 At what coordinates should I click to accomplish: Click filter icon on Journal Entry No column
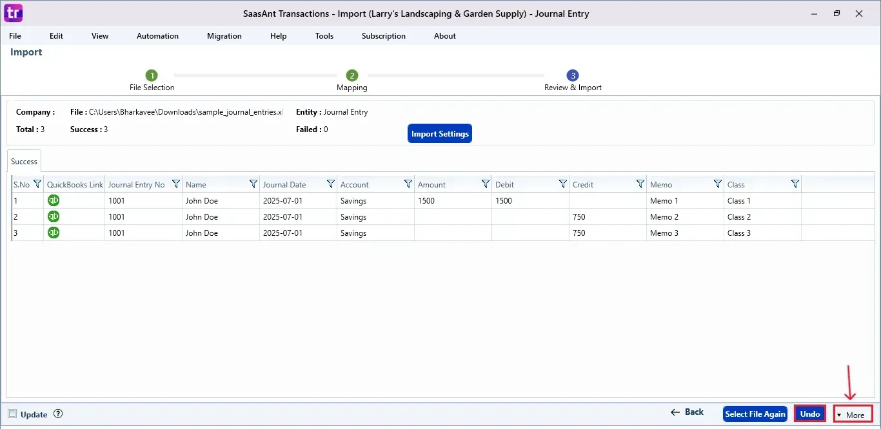[x=175, y=184]
